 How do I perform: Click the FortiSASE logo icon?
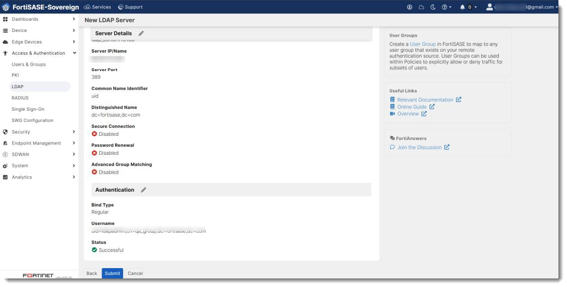(6, 7)
